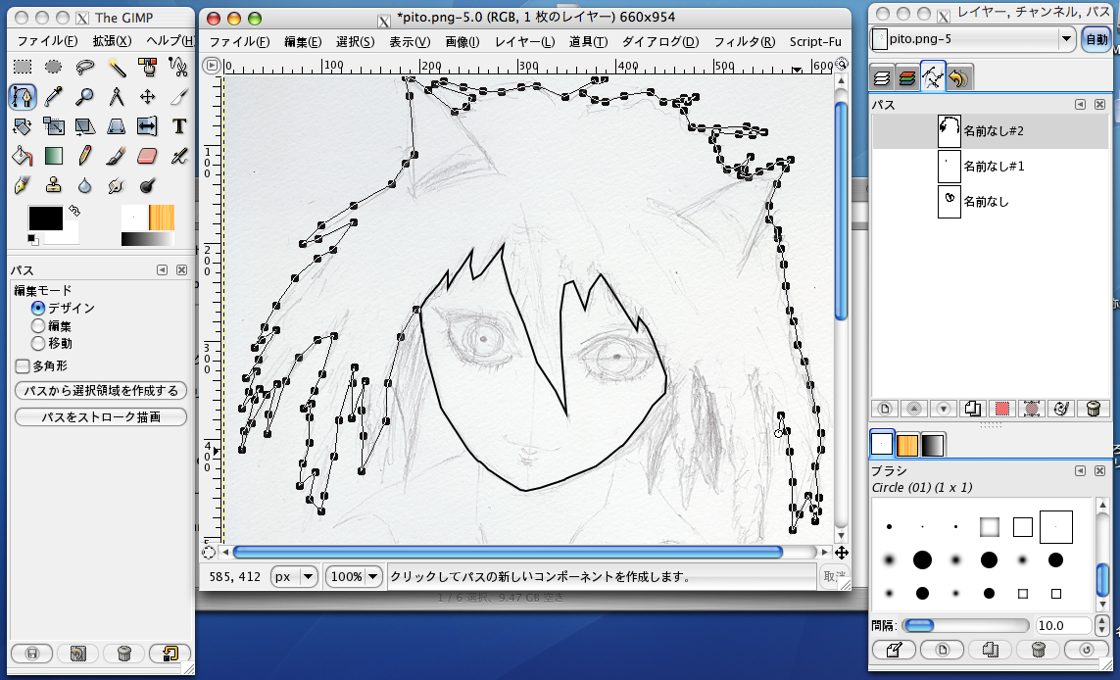Choose the 移動 edit mode radio button

38,343
